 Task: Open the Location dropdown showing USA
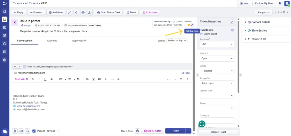coord(217,44)
